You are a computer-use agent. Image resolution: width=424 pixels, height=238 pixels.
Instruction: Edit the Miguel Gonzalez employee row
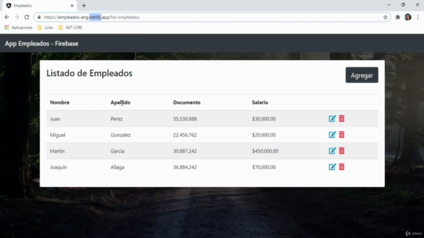point(332,135)
